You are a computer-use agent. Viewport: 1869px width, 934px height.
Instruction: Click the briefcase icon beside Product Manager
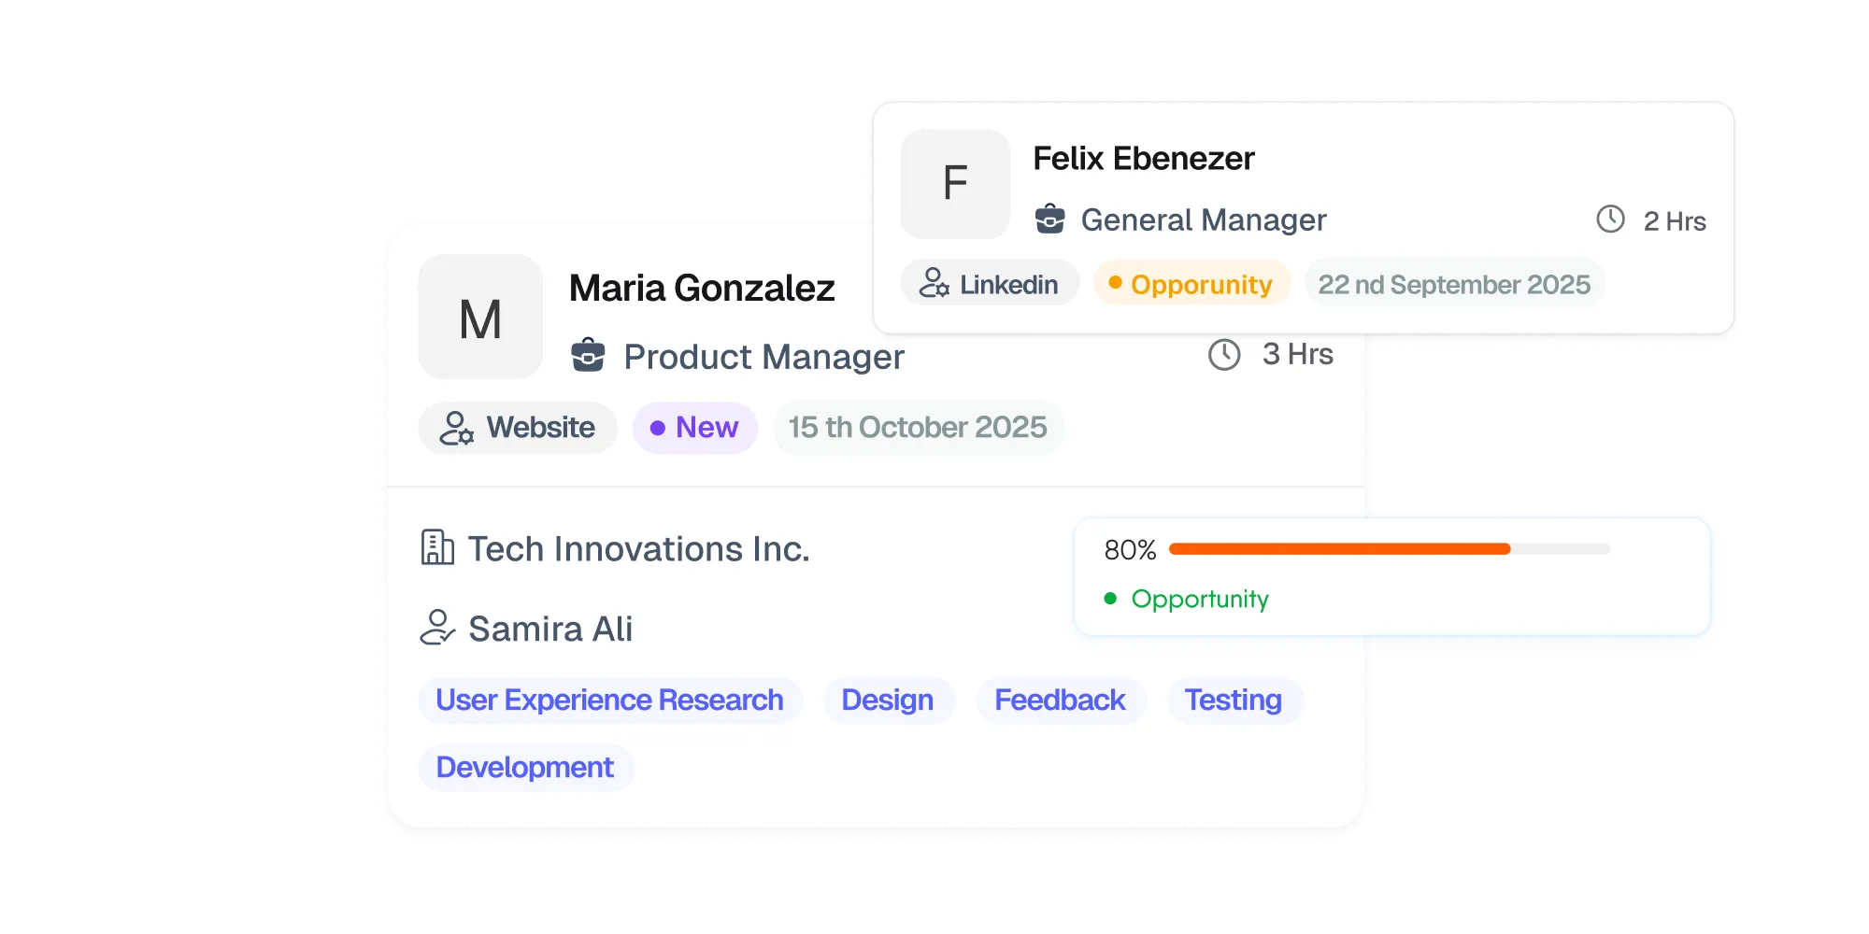click(588, 356)
